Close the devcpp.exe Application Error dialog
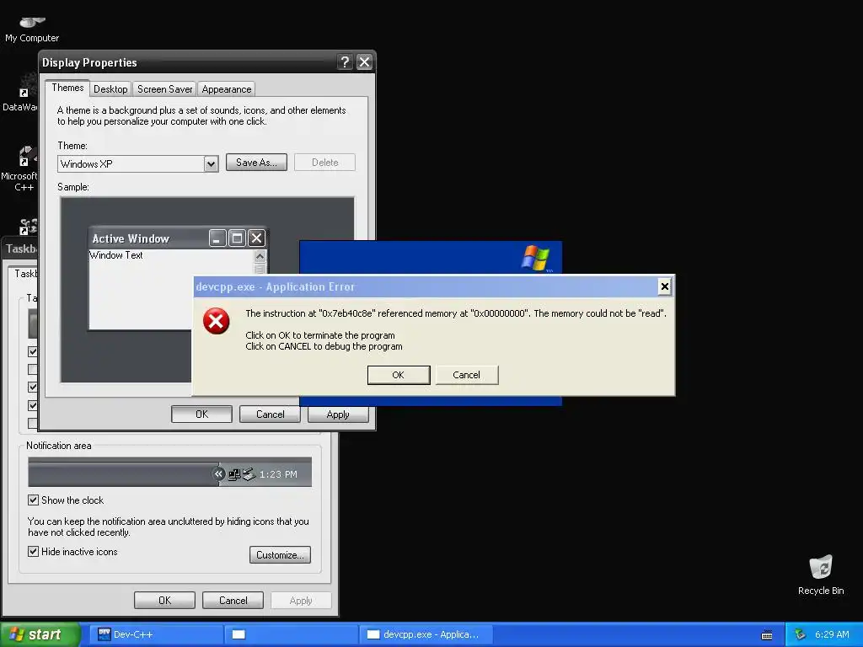This screenshot has height=647, width=863. tap(664, 286)
